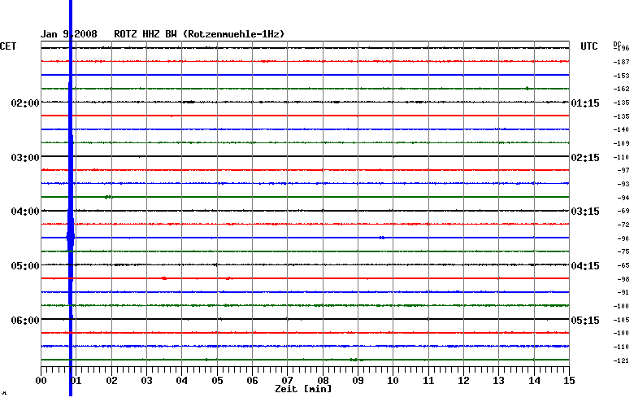
Task: Click the '06:00' CET time label
Action: tap(25, 321)
